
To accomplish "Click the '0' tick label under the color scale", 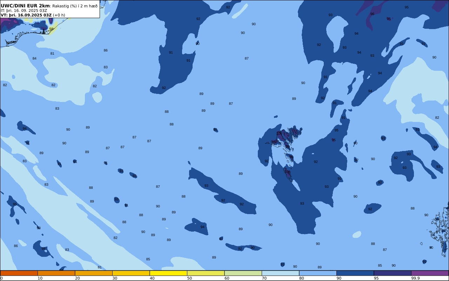I will (1, 278).
